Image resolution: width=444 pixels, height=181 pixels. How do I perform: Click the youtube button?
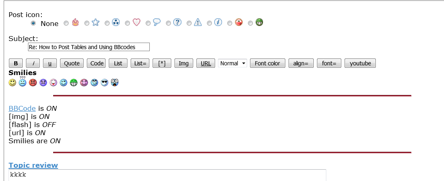point(360,63)
